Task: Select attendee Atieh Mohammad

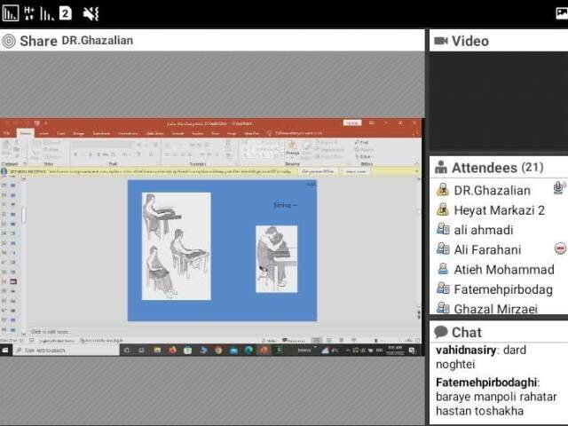Action: click(503, 270)
